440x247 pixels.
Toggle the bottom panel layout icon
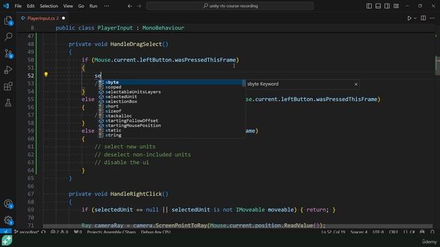coord(378,6)
